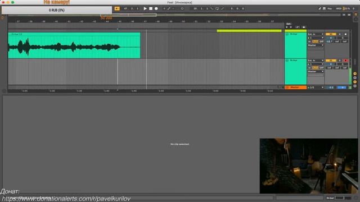Click the Punch-In switch icon

[x=211, y=8]
